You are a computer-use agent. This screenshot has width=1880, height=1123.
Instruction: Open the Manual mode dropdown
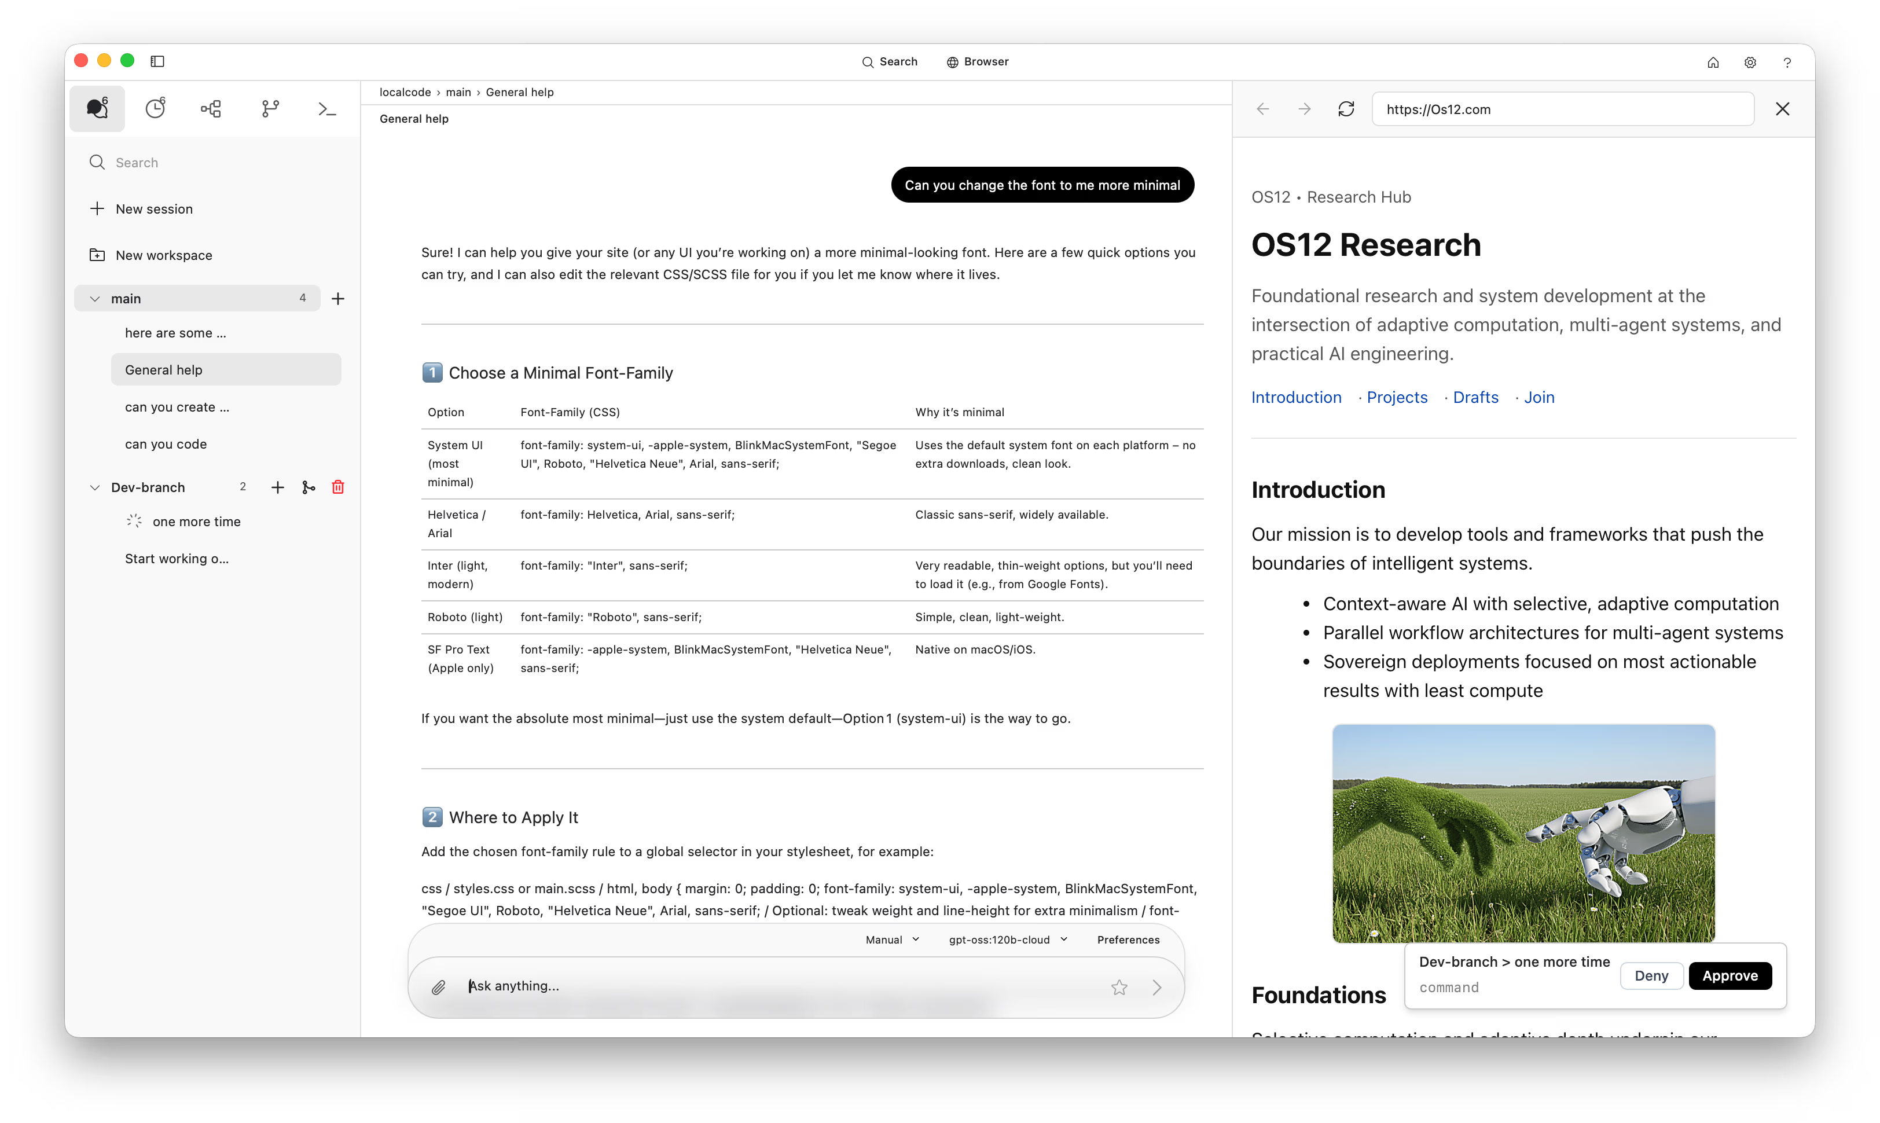click(x=892, y=940)
